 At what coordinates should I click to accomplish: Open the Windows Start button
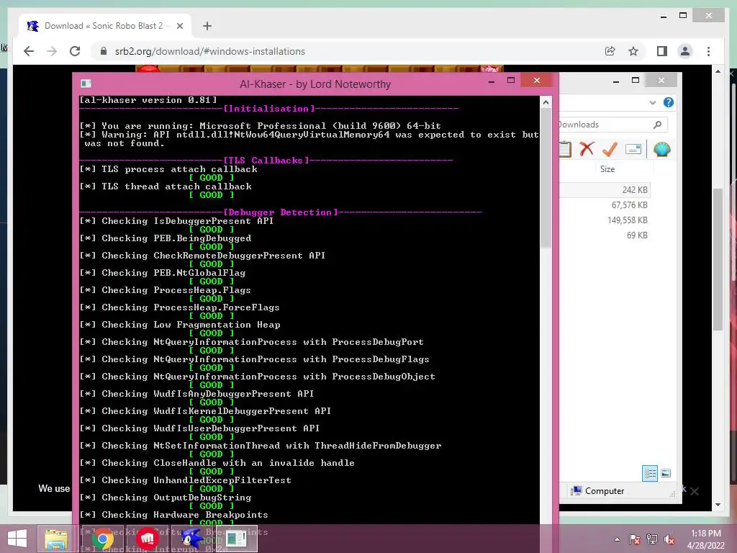click(17, 539)
